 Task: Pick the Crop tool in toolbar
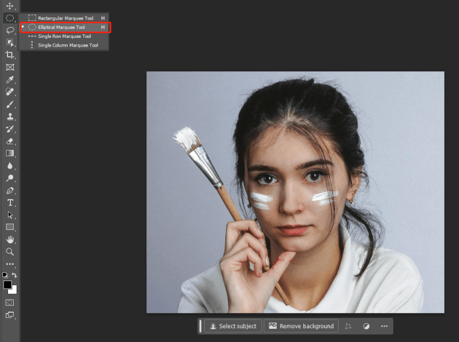[x=10, y=55]
